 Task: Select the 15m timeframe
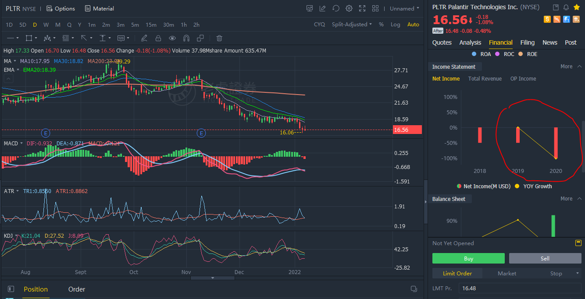click(151, 25)
